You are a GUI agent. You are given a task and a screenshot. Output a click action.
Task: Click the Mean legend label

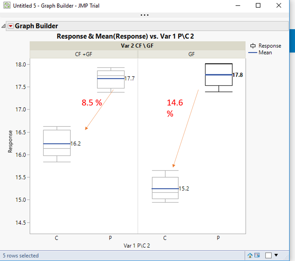pyautogui.click(x=265, y=53)
